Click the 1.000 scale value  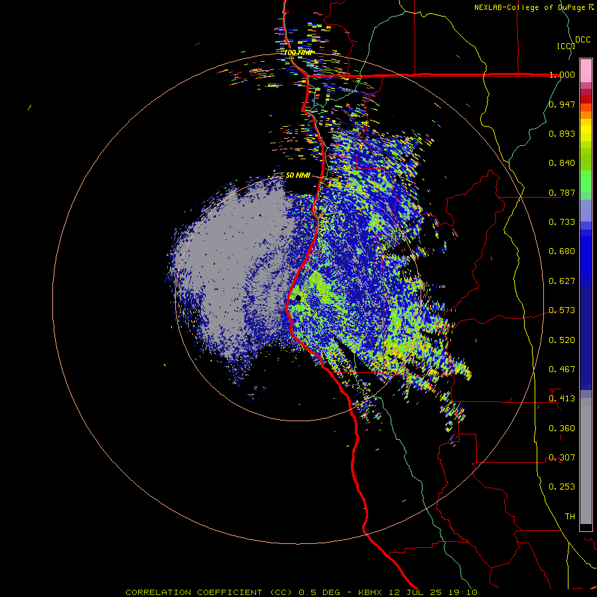point(562,74)
